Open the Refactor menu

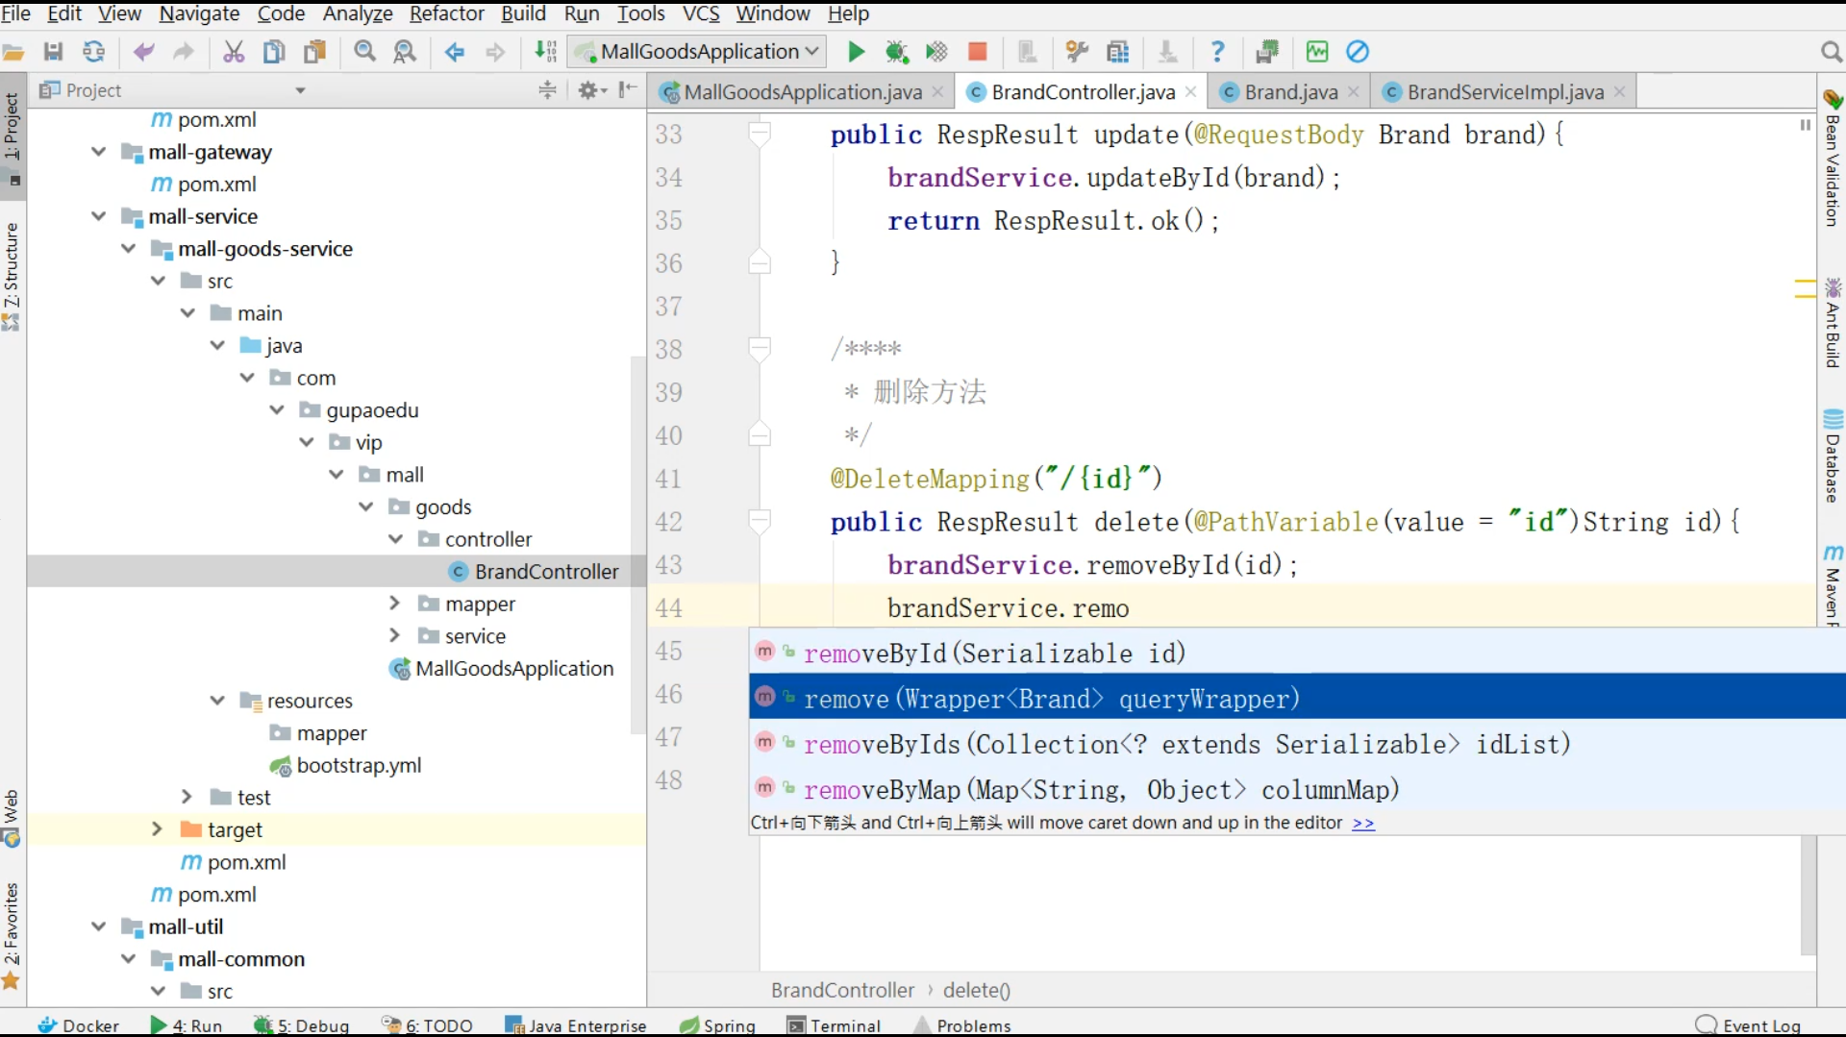click(x=446, y=13)
